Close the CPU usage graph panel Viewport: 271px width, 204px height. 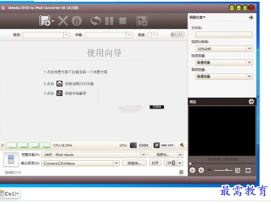(3, 145)
